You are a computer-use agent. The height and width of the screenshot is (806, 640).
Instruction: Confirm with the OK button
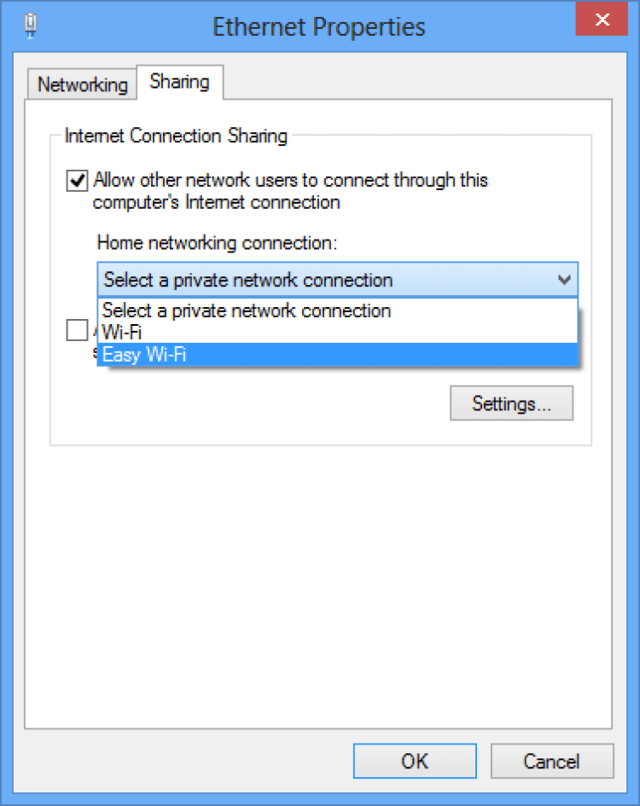[x=415, y=761]
